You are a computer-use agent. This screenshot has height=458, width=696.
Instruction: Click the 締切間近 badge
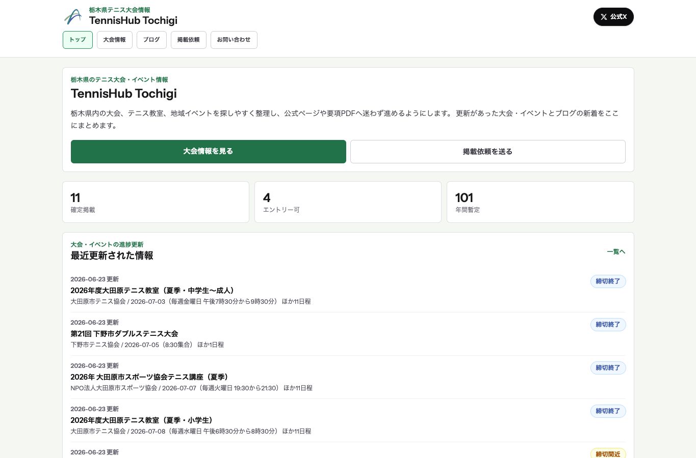point(608,453)
